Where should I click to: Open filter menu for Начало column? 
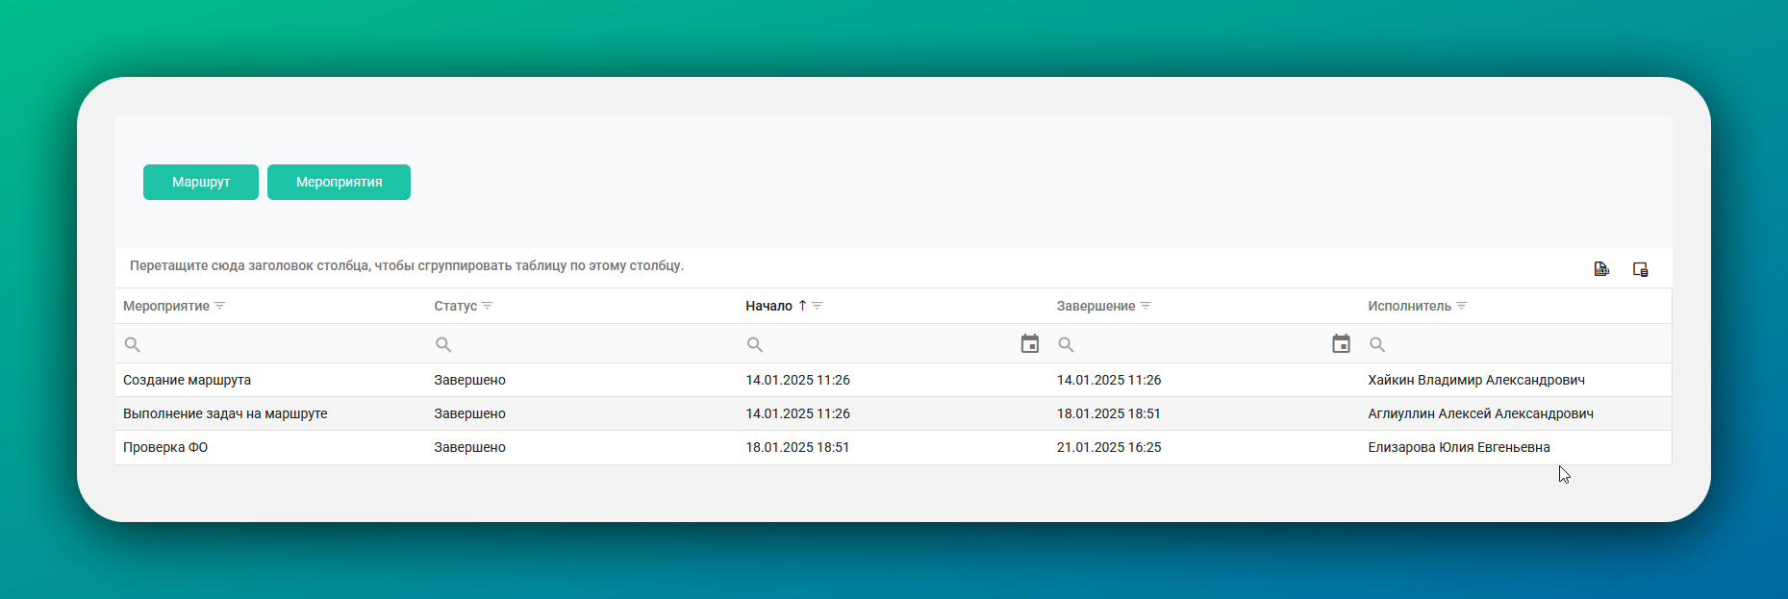pos(818,306)
